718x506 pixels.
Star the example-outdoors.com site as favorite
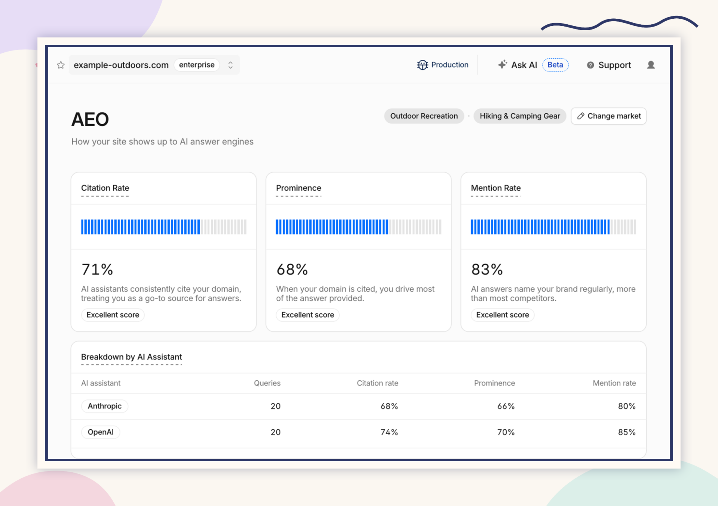coord(61,65)
